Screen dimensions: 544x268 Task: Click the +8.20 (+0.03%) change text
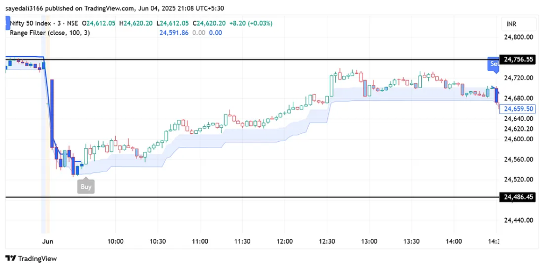pyautogui.click(x=251, y=23)
